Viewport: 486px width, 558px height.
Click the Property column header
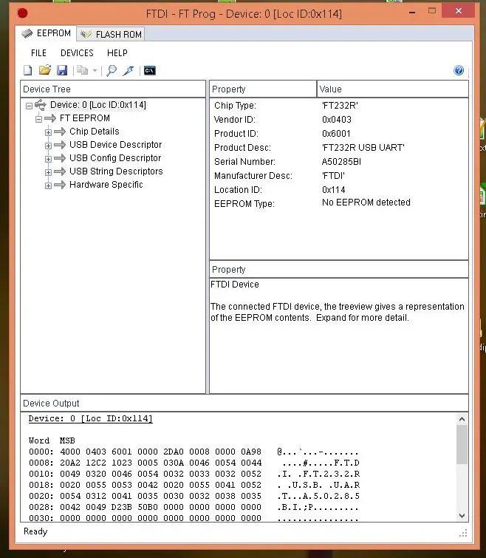263,89
